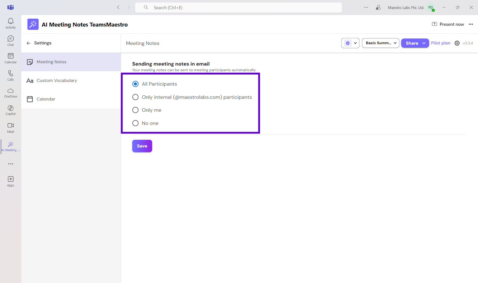Screen dimensions: 478x283
Task: Open Custom Vocabulary settings tab
Action: 71,80
